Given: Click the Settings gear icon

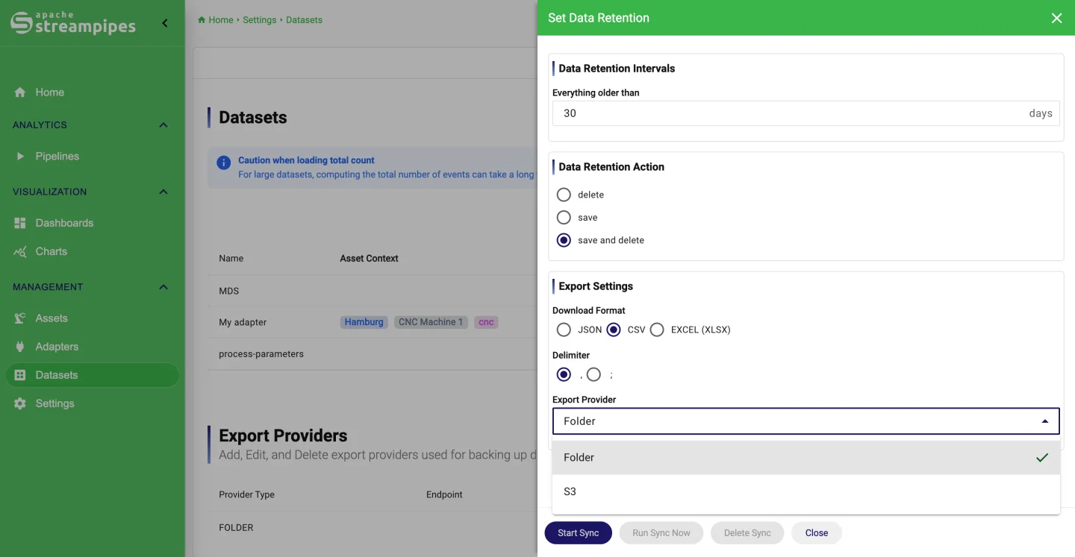Looking at the screenshot, I should pyautogui.click(x=20, y=403).
